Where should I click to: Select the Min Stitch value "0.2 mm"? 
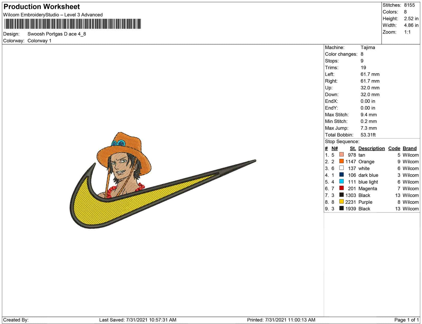click(x=369, y=122)
